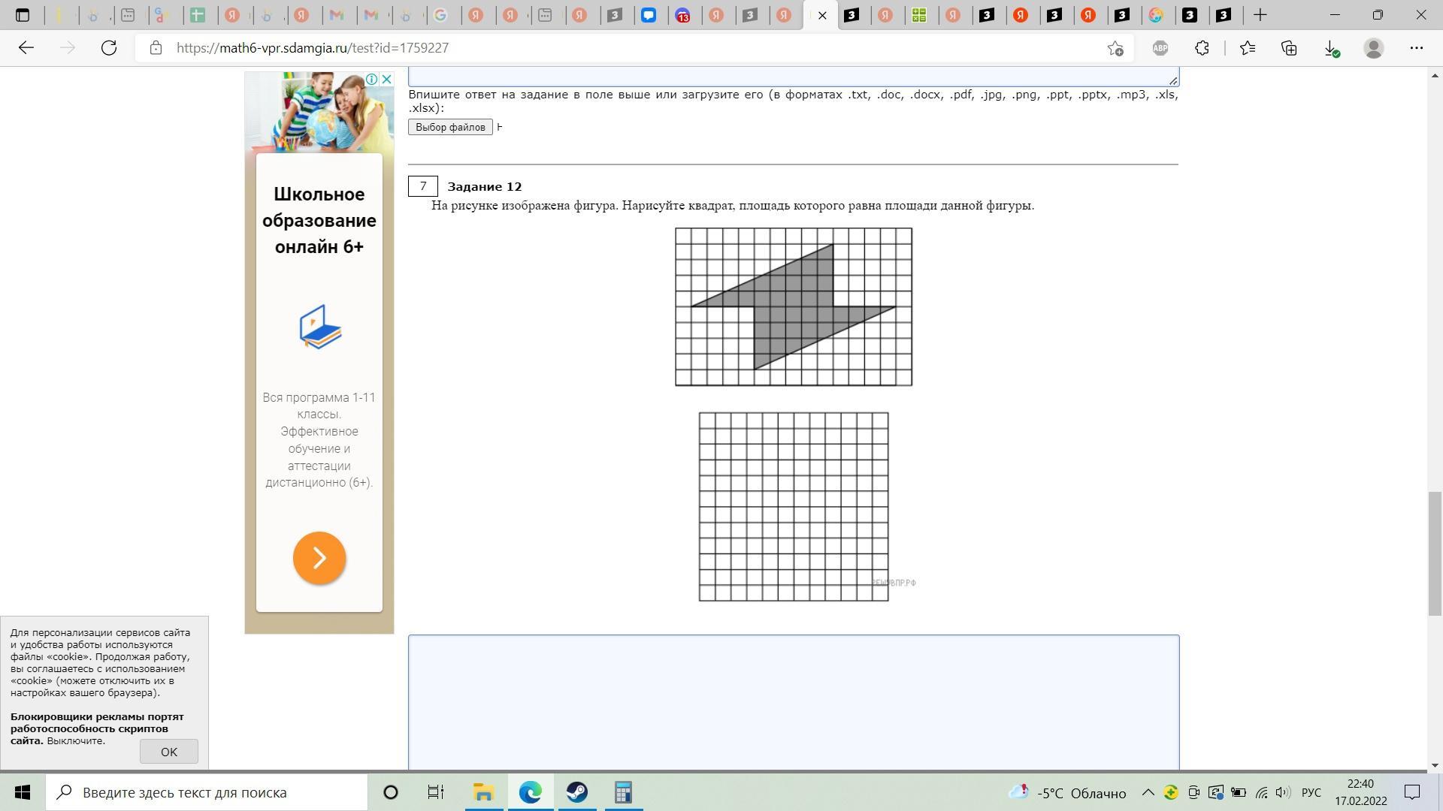The width and height of the screenshot is (1443, 811).
Task: Add page to favorites star icon
Action: click(1115, 48)
